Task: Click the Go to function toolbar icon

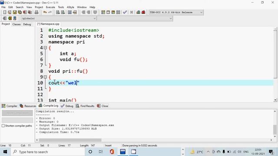Action: coord(69,12)
